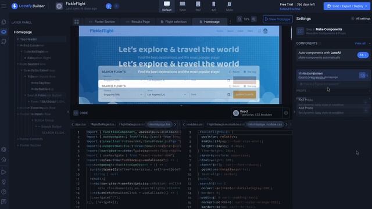Click the Extend free trial link

click(290, 9)
